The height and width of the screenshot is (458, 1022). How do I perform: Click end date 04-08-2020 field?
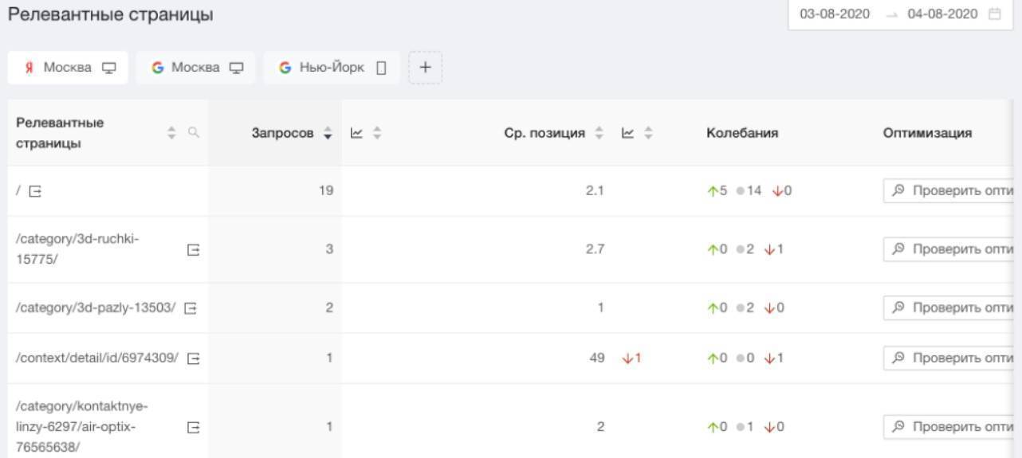942,14
